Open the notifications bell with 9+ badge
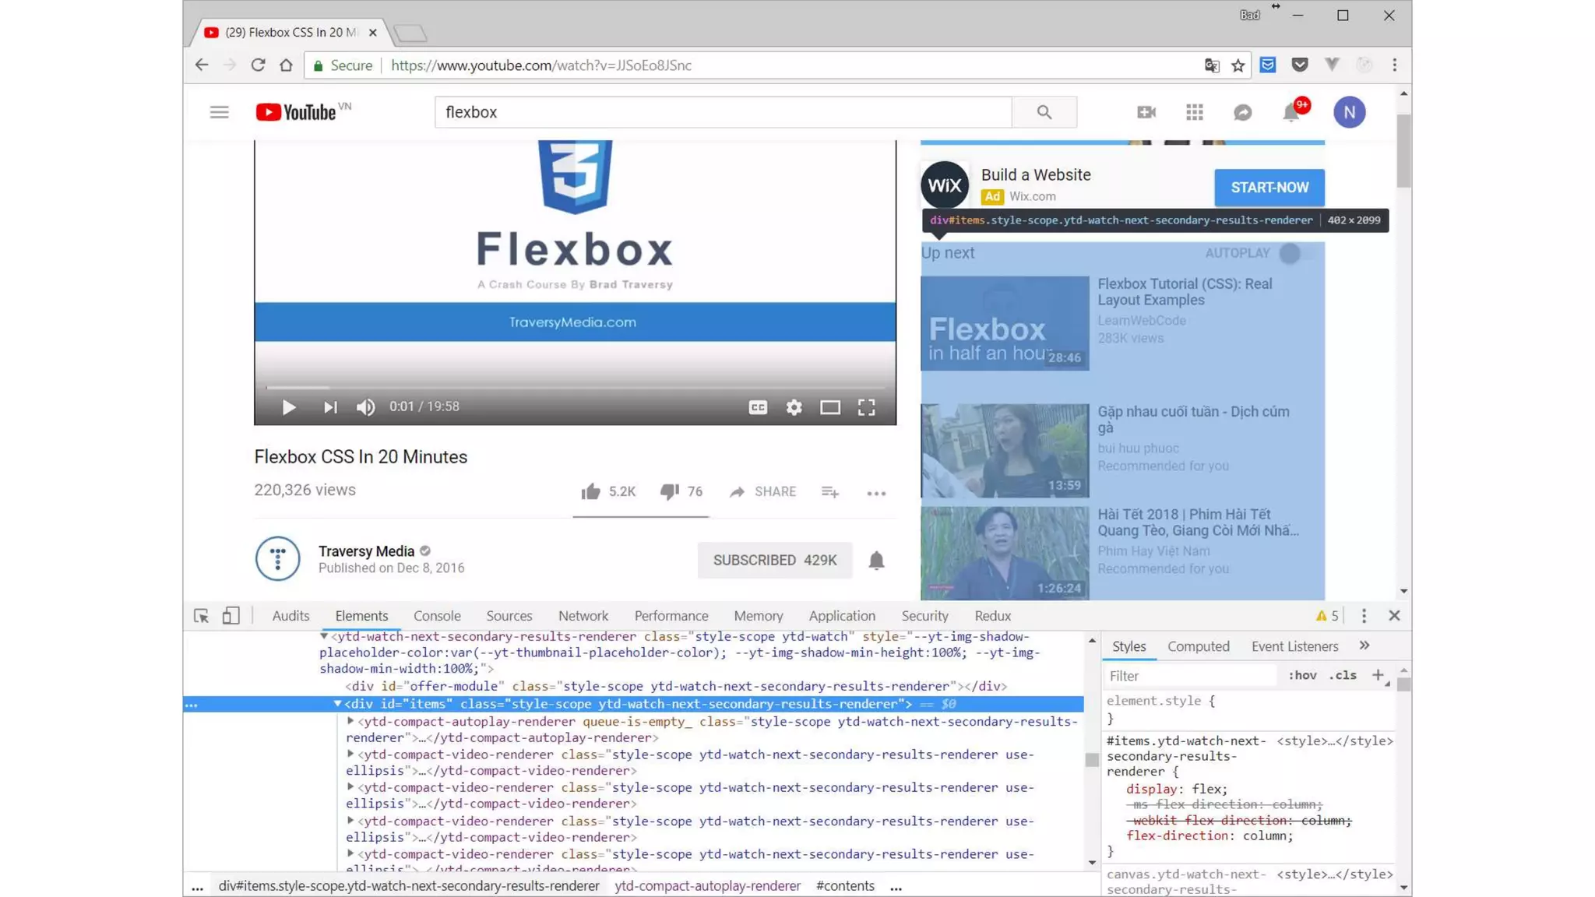This screenshot has height=897, width=1595. tap(1291, 112)
